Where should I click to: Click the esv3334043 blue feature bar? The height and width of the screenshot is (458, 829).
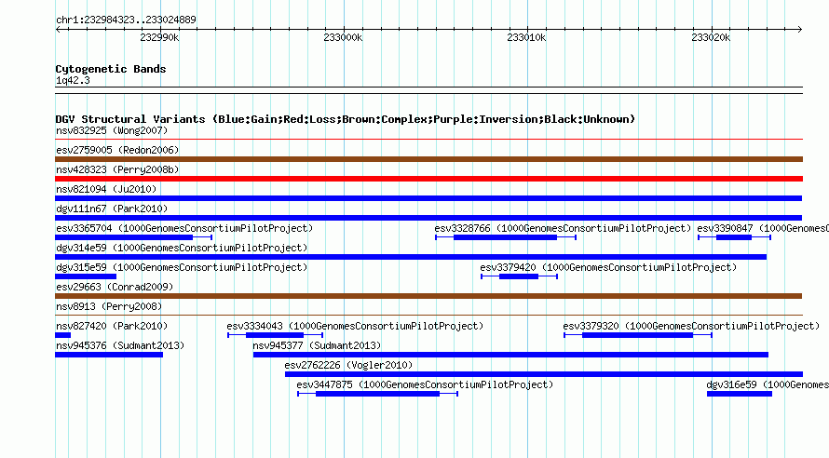click(x=275, y=335)
